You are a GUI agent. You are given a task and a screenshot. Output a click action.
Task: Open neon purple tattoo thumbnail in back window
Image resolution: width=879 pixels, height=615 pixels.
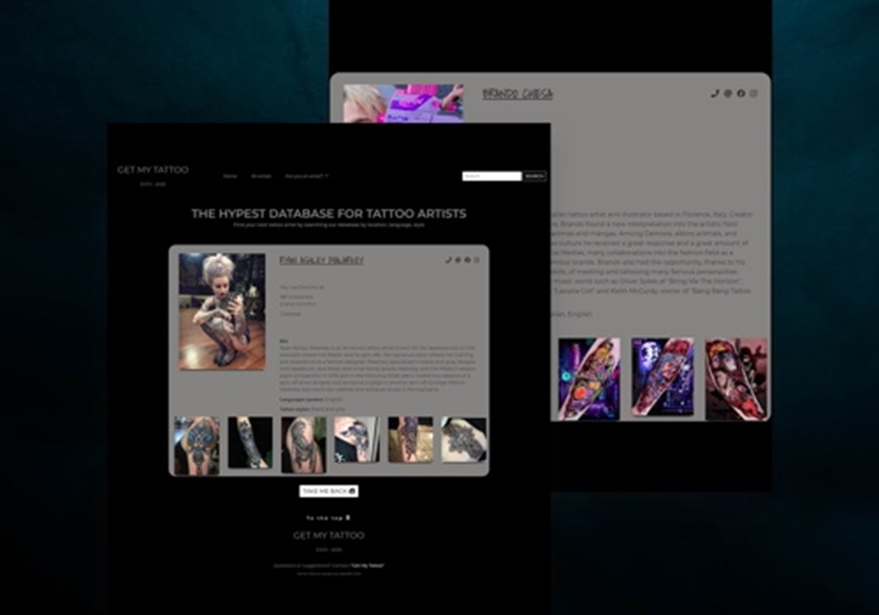[x=589, y=379]
